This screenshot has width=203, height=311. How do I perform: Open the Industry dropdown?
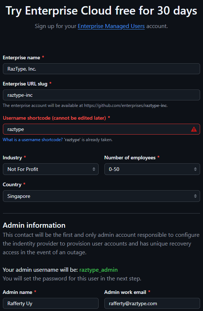(x=51, y=169)
